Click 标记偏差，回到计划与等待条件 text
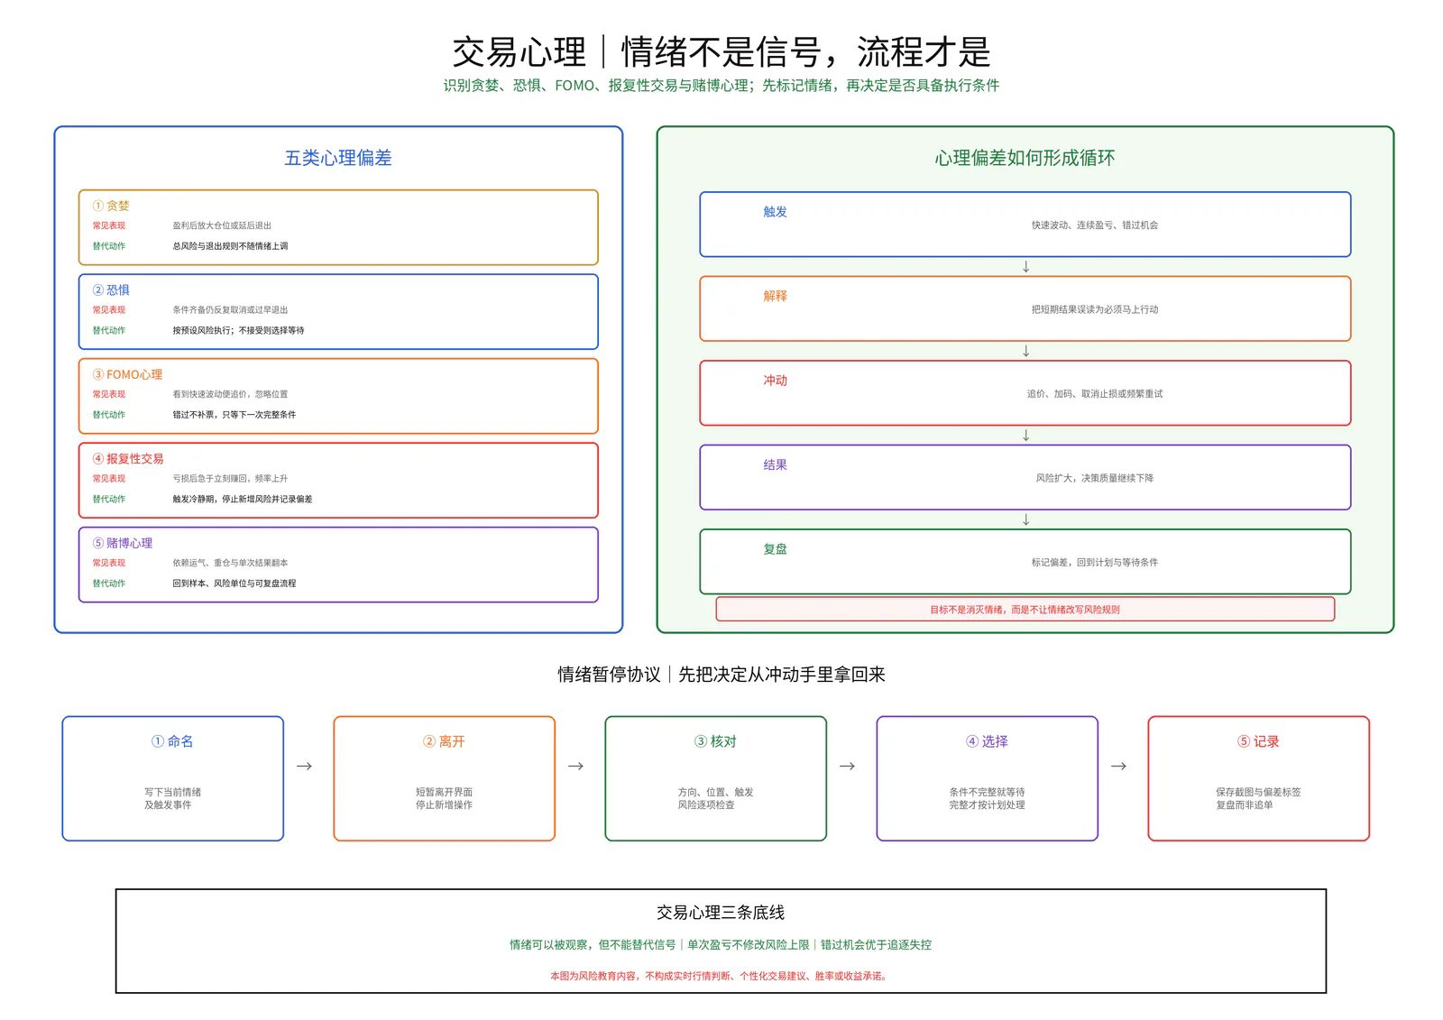Image resolution: width=1443 pixels, height=1020 pixels. click(1095, 563)
